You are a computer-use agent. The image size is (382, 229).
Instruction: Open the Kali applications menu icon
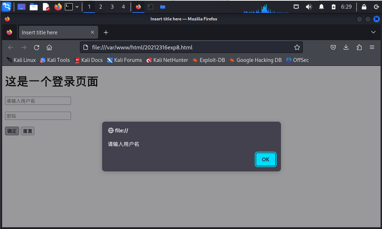click(x=6, y=6)
